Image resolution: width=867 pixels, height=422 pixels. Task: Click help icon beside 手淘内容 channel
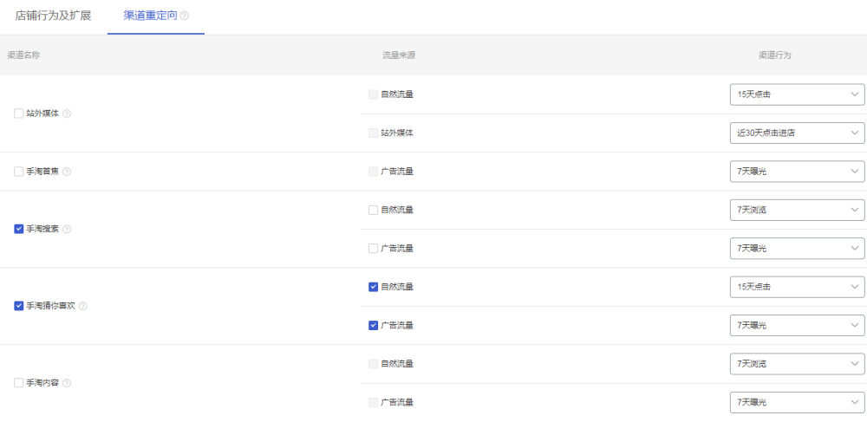[67, 383]
